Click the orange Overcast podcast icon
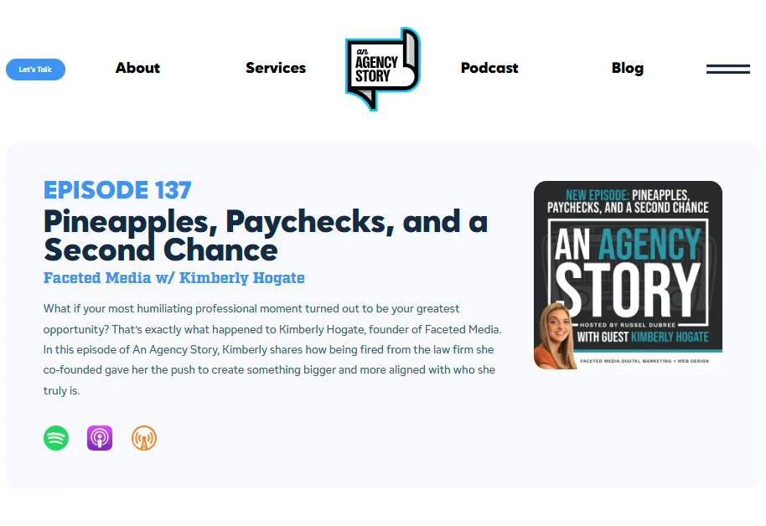Viewport: 766px width, 526px height. click(144, 438)
